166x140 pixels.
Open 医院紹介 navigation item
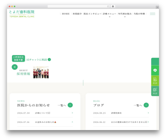point(77,14)
